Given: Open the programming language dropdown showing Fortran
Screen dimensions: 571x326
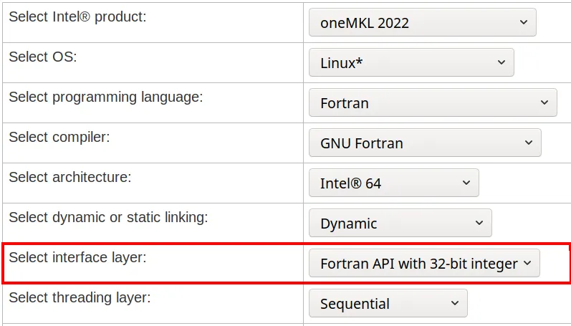Looking at the screenshot, I should point(433,102).
